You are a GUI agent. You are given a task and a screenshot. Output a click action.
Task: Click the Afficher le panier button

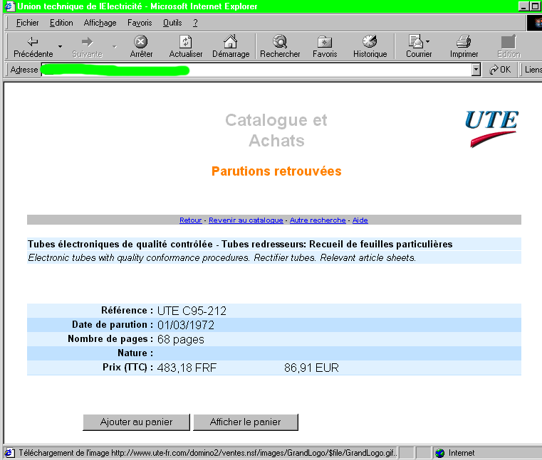point(245,422)
